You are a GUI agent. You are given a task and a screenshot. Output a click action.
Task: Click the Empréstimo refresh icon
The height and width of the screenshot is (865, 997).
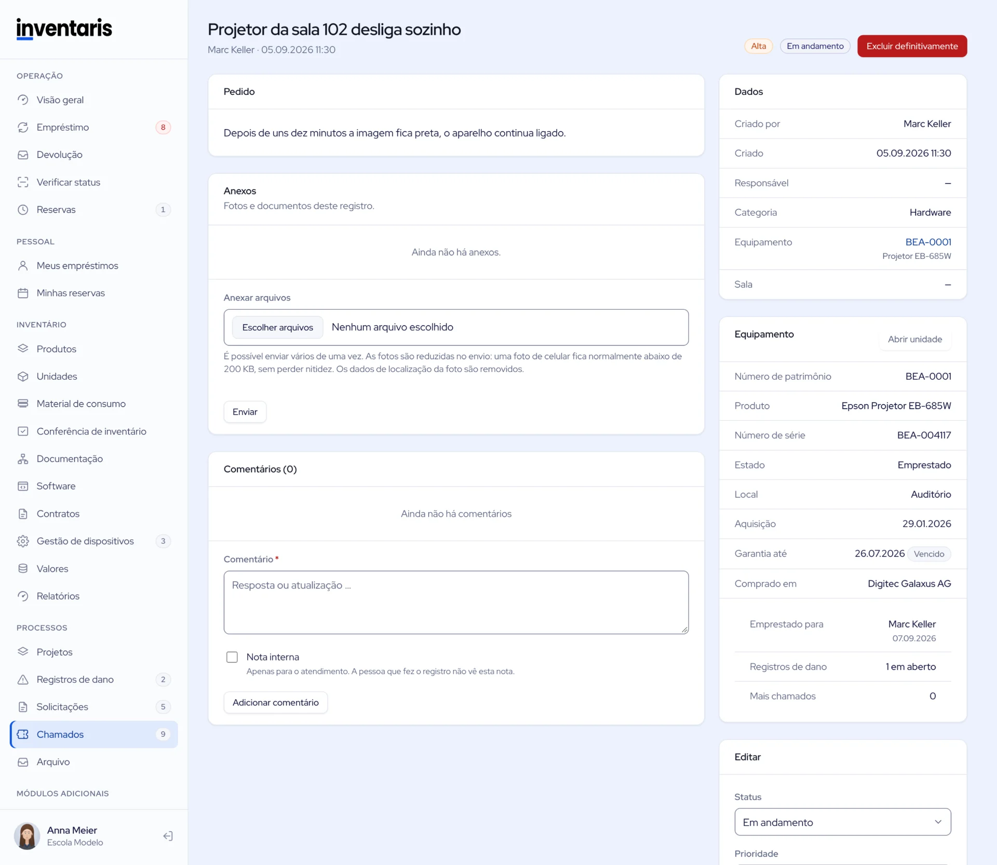pos(23,127)
